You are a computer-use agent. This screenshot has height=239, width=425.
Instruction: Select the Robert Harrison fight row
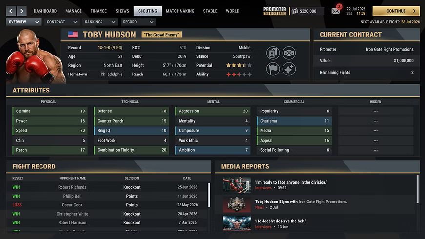click(107, 223)
